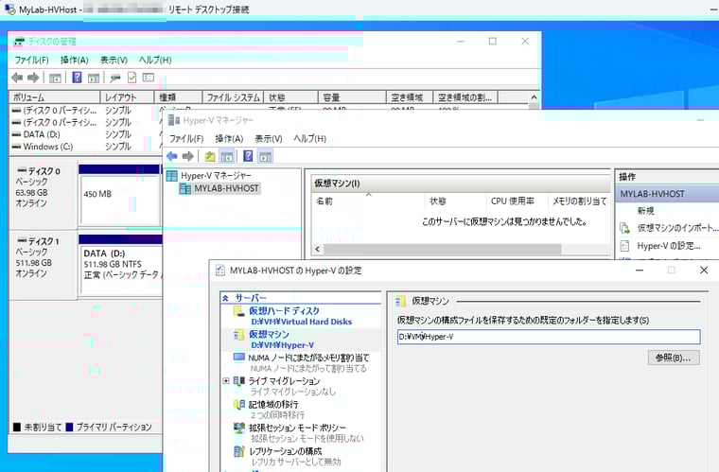
Task: Click the key/connect icon in Disk Management toolbar
Action: coord(115,78)
